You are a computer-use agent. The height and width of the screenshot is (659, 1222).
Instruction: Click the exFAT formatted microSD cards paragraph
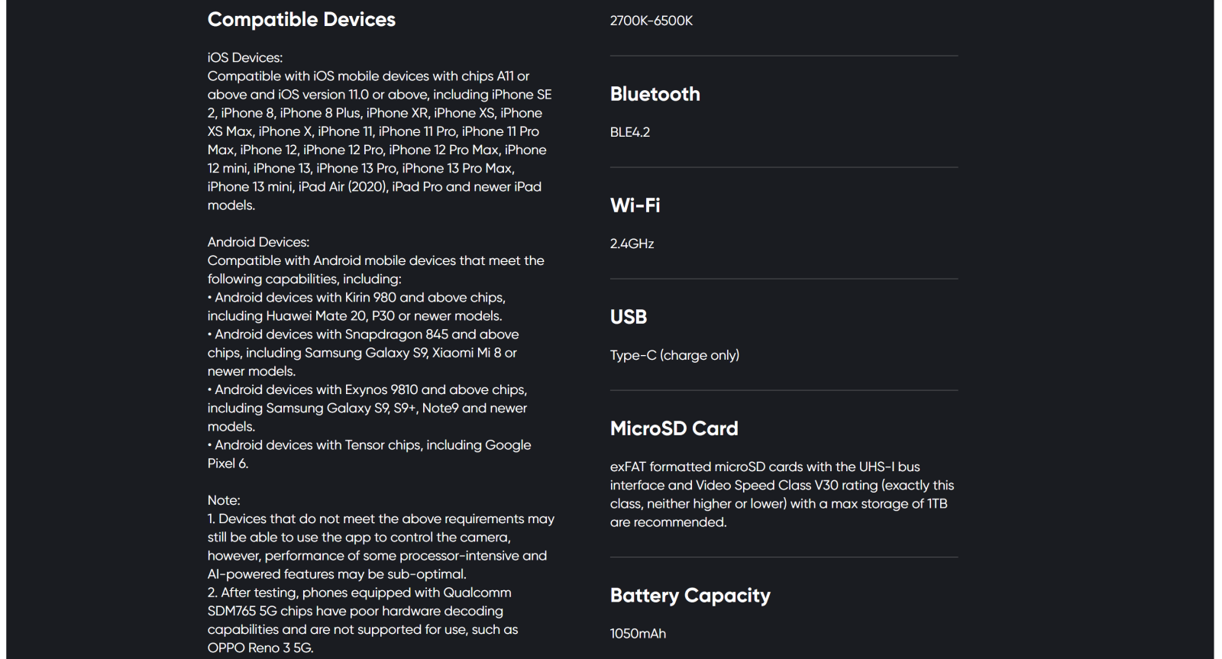point(782,494)
